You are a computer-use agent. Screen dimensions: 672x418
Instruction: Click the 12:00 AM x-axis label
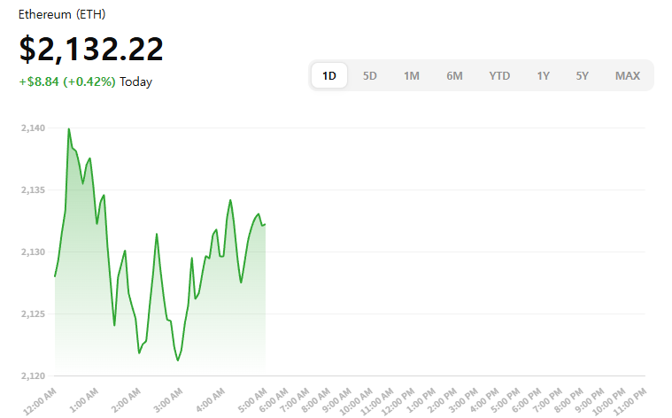click(40, 402)
